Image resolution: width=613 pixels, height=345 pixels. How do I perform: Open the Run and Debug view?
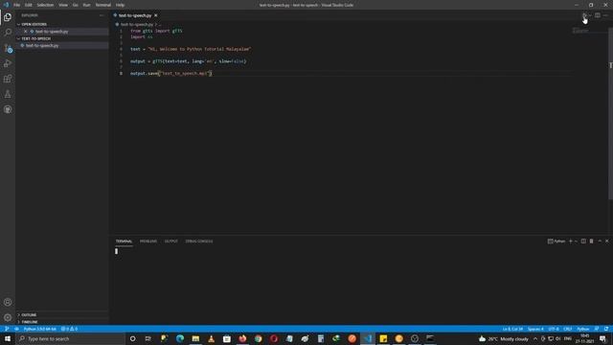(8, 63)
